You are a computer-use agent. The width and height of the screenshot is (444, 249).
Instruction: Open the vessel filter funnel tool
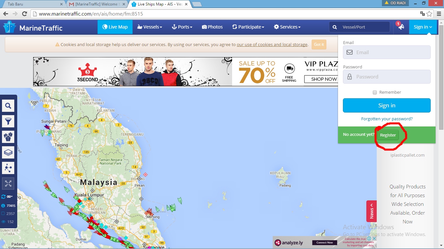tap(8, 121)
